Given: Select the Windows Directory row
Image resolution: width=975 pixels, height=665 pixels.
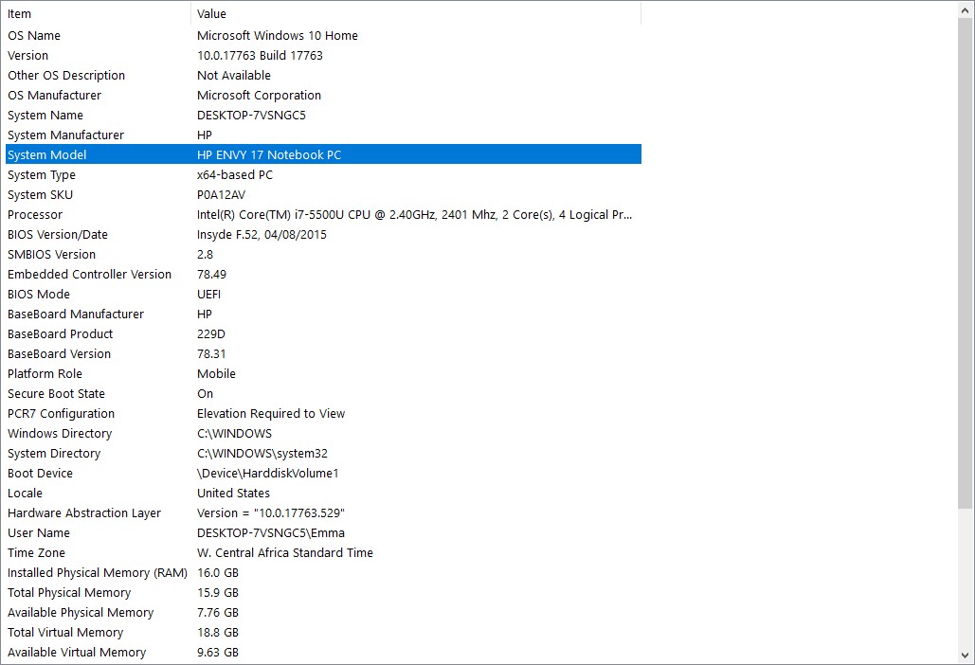Looking at the screenshot, I should tap(323, 433).
